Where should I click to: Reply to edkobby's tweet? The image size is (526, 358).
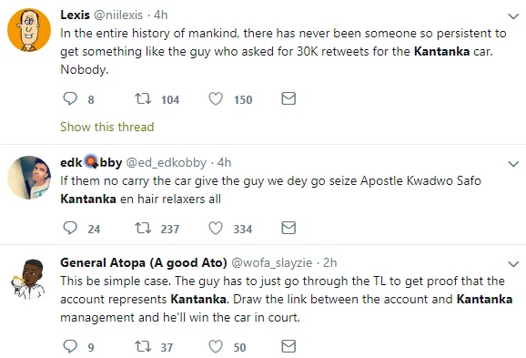70,228
